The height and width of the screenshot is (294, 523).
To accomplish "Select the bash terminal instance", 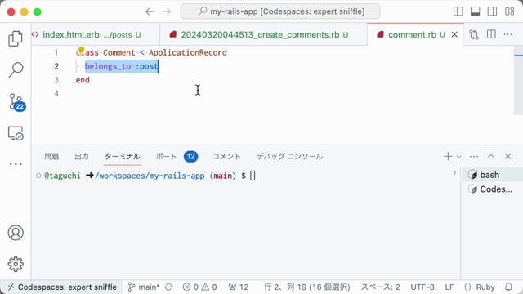I will click(x=492, y=175).
